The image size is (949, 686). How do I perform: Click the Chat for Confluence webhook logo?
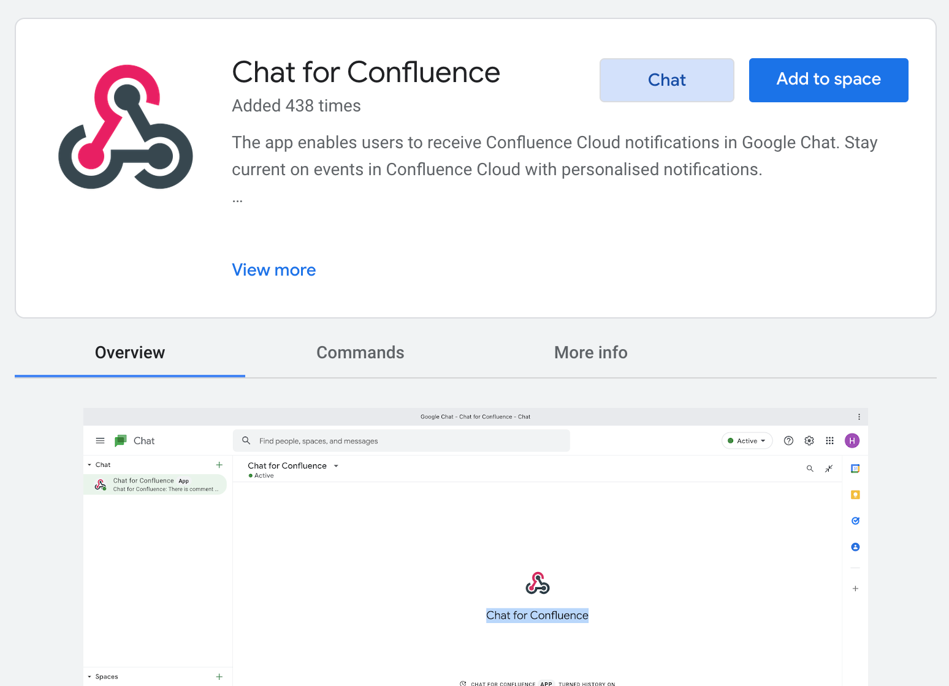pyautogui.click(x=126, y=127)
